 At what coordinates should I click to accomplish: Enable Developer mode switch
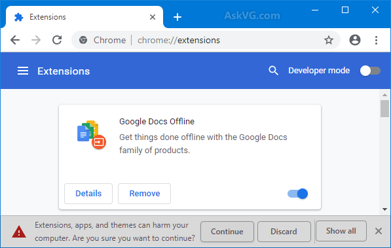pos(370,71)
